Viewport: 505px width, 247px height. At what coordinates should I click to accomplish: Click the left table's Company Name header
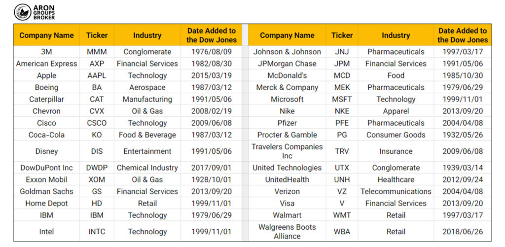click(x=46, y=35)
